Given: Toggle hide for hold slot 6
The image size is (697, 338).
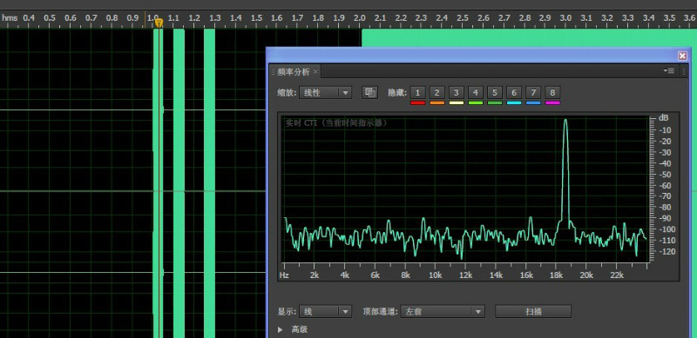Looking at the screenshot, I should (514, 93).
